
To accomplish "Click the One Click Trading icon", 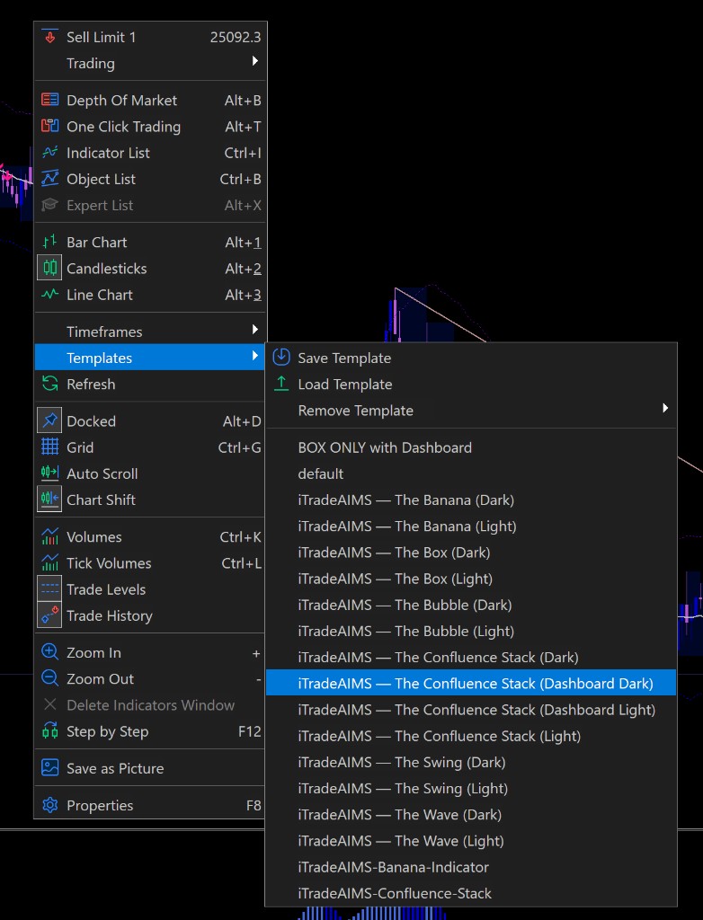I will coord(50,126).
